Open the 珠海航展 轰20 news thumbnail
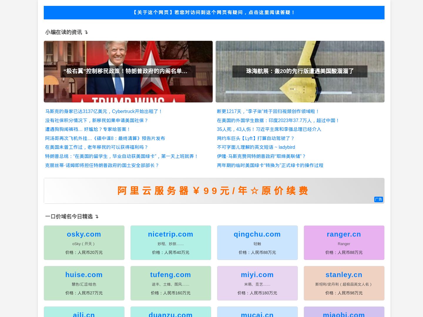 click(x=300, y=72)
